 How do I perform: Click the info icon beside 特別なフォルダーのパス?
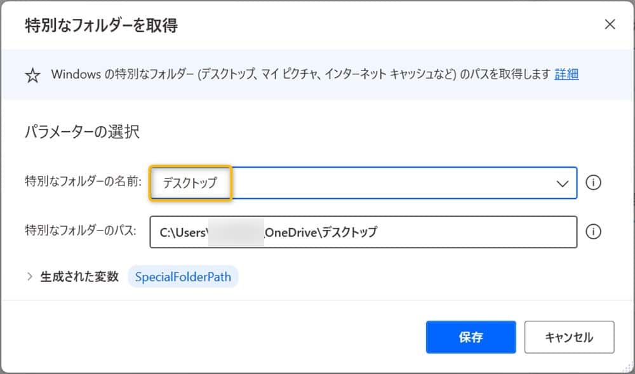(x=593, y=232)
